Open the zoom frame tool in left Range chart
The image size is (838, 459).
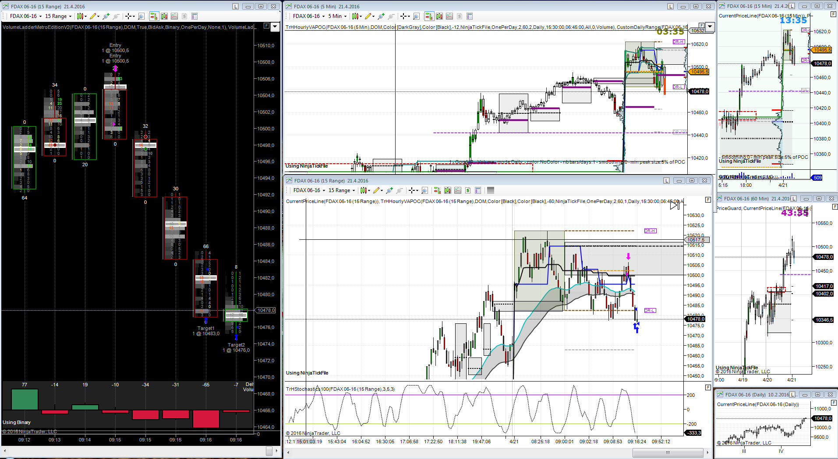pos(141,16)
